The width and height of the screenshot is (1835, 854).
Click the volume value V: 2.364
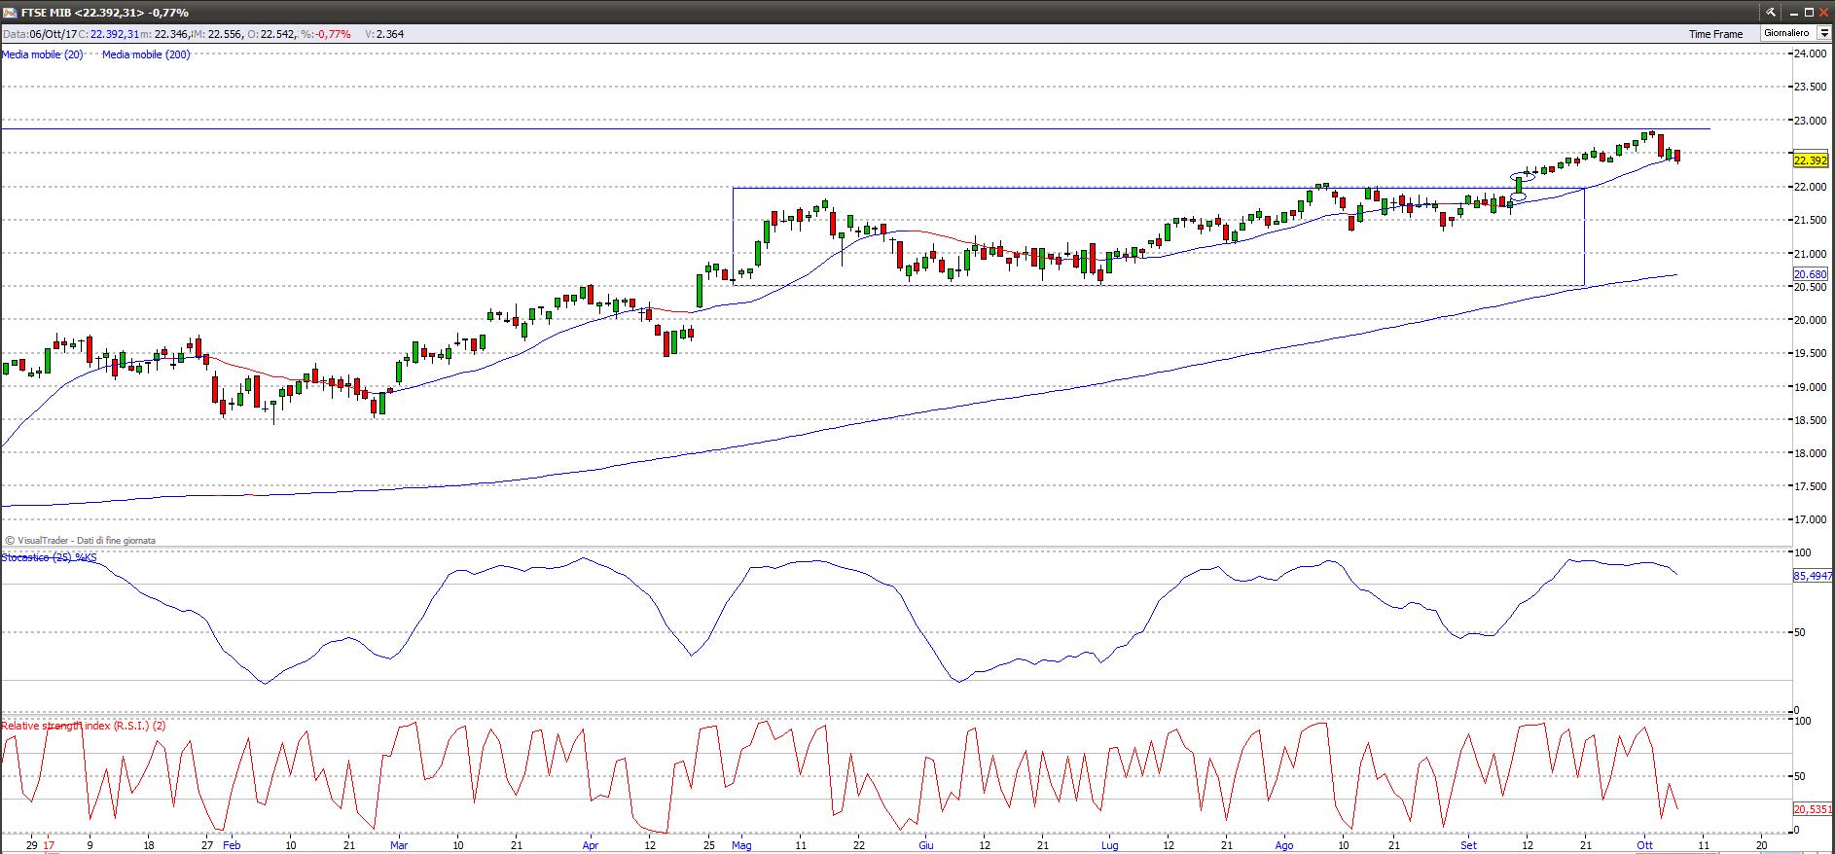click(384, 34)
